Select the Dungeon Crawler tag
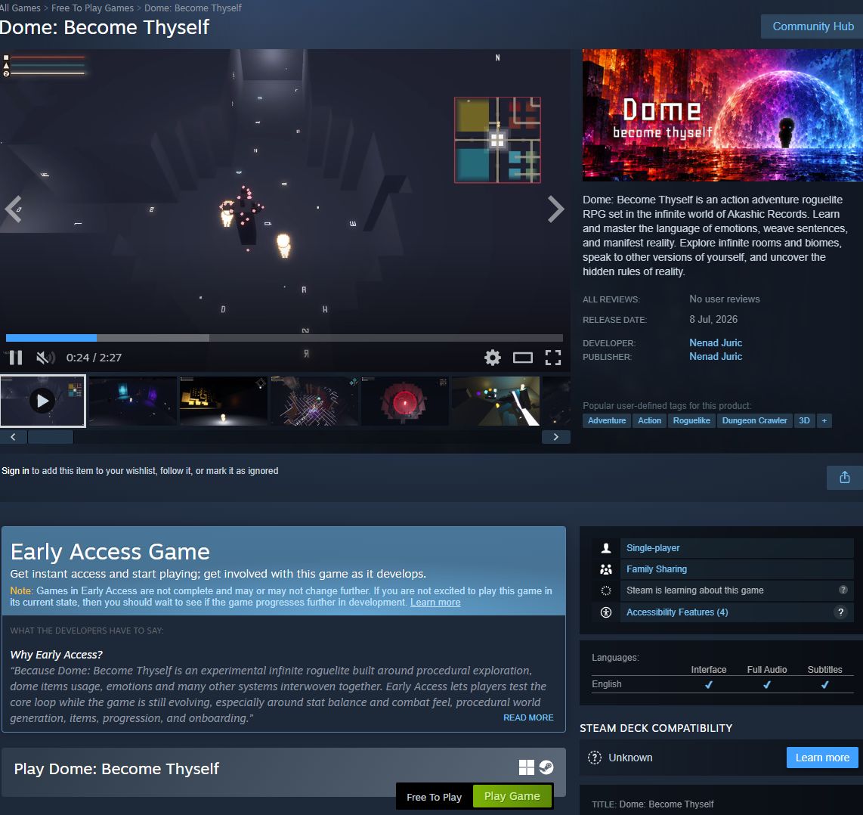 point(755,420)
